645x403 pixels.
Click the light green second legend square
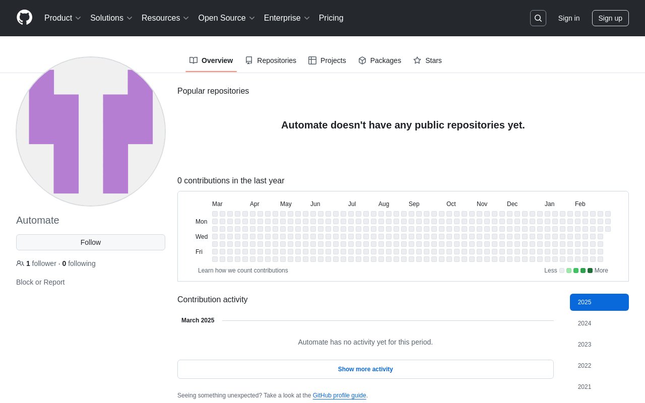click(x=569, y=271)
